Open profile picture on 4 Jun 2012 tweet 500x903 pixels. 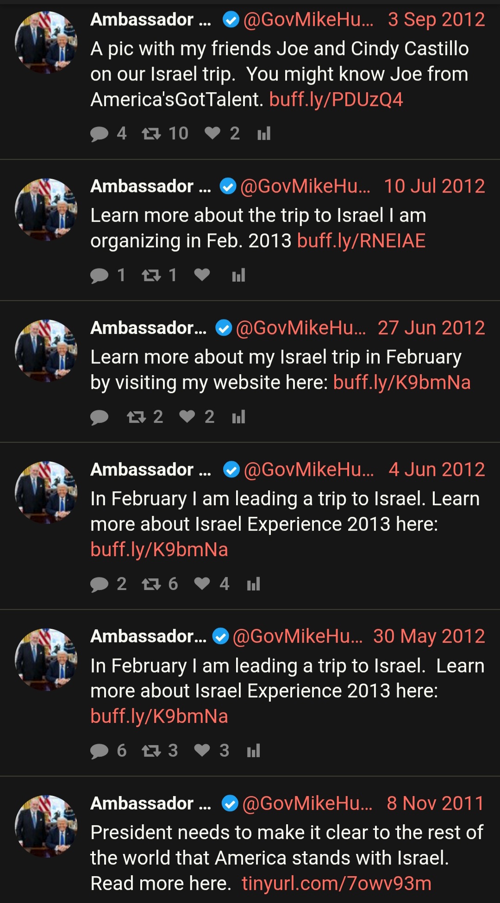point(46,492)
